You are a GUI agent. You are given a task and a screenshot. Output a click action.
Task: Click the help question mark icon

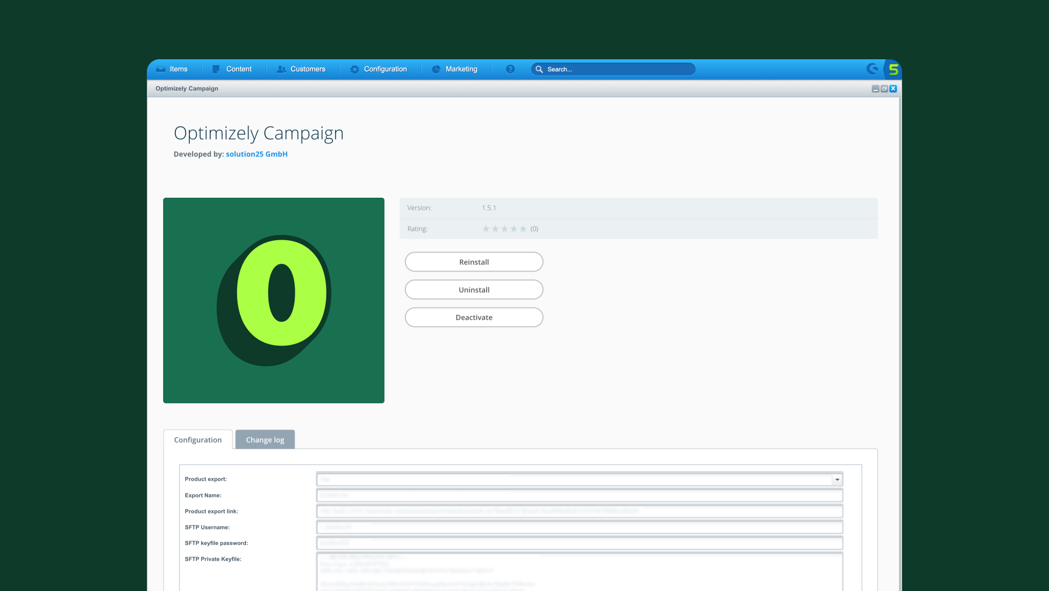click(510, 69)
